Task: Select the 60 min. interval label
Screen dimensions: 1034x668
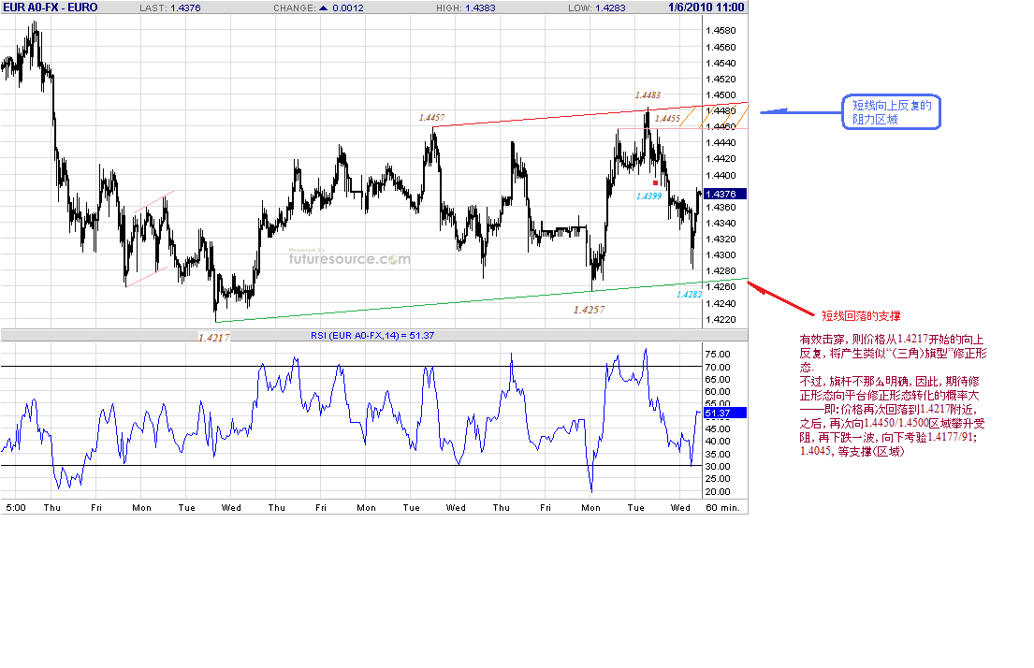Action: (x=722, y=507)
